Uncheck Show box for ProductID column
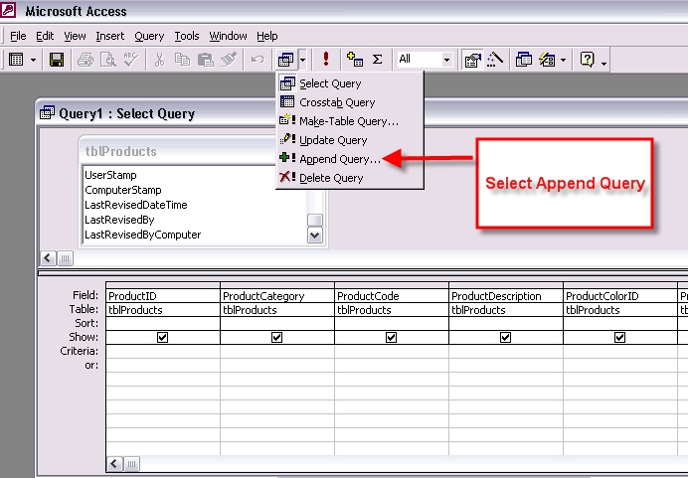The width and height of the screenshot is (688, 478). (162, 337)
